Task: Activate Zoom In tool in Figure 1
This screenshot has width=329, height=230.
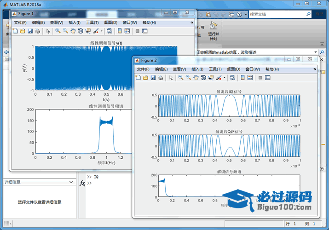Action: [x=58, y=31]
